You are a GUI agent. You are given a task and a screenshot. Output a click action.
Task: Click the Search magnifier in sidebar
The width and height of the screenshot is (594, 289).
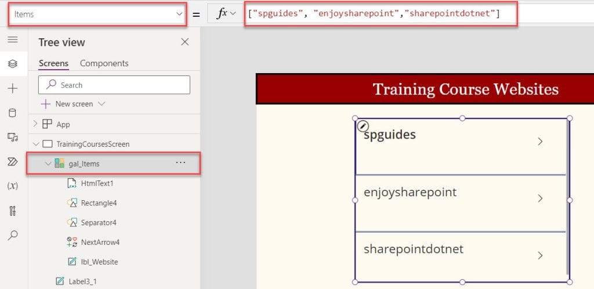pos(13,235)
